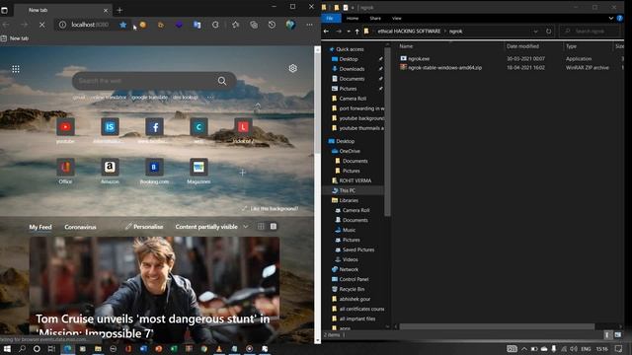Image resolution: width=632 pixels, height=355 pixels.
Task: Open the volume control in system tray
Action: (573, 349)
